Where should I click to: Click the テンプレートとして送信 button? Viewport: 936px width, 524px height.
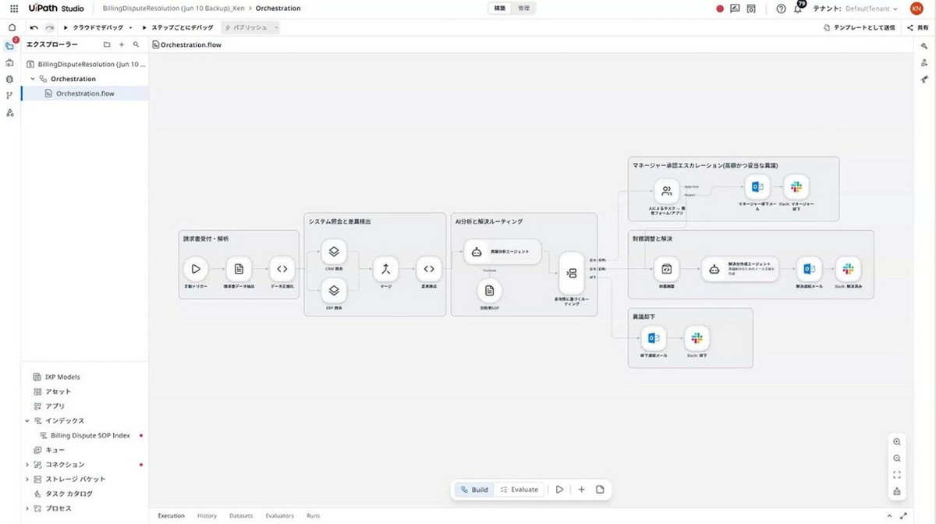[860, 27]
